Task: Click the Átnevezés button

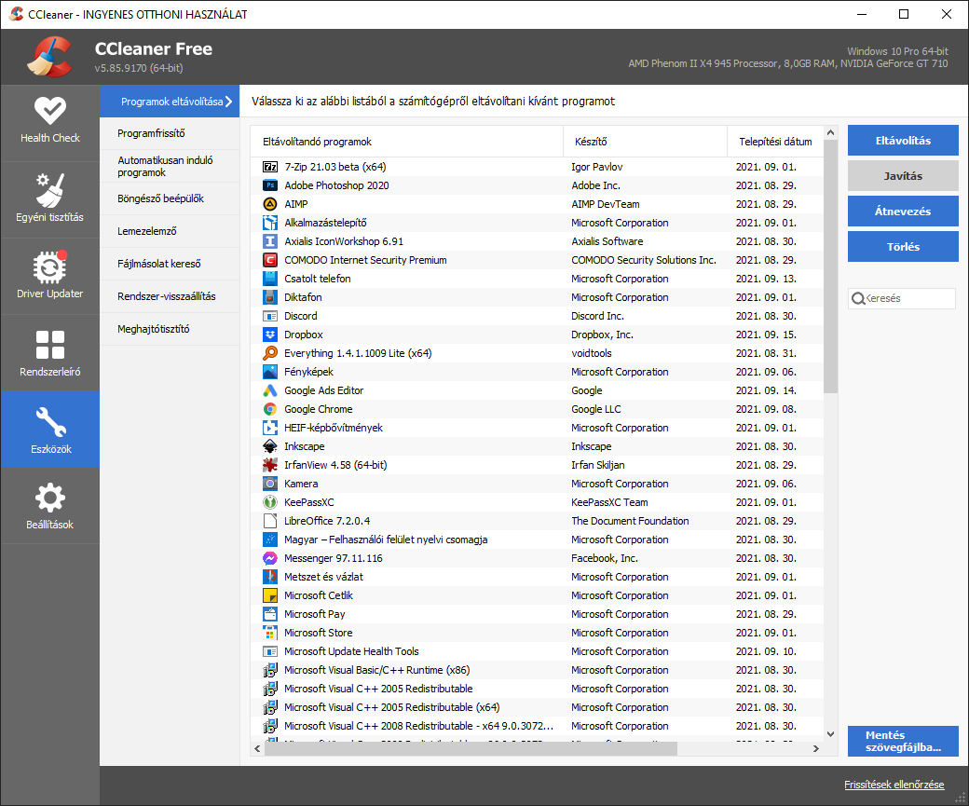Action: click(x=903, y=212)
